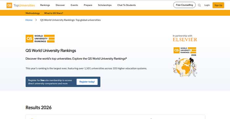Open the Methodology link
The image size is (230, 119).
33,13
